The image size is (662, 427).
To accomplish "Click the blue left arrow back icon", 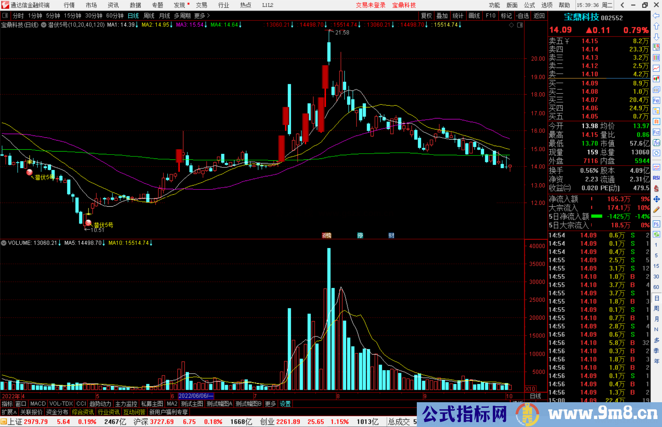I will (656, 16).
